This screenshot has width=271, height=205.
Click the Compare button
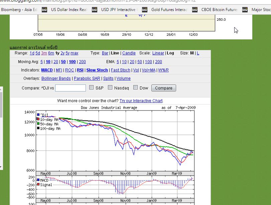click(x=163, y=88)
